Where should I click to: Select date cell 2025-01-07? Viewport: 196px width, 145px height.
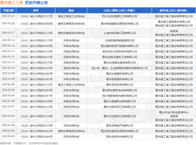click(8, 107)
